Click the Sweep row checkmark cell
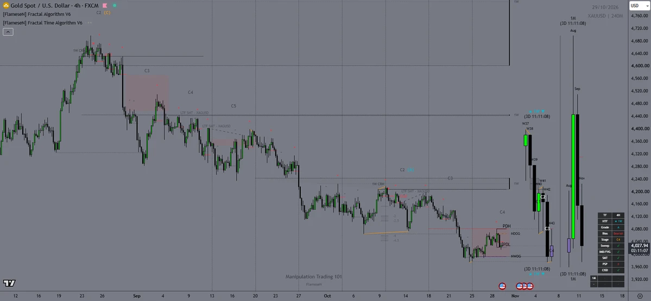651x301 pixels. [x=618, y=246]
